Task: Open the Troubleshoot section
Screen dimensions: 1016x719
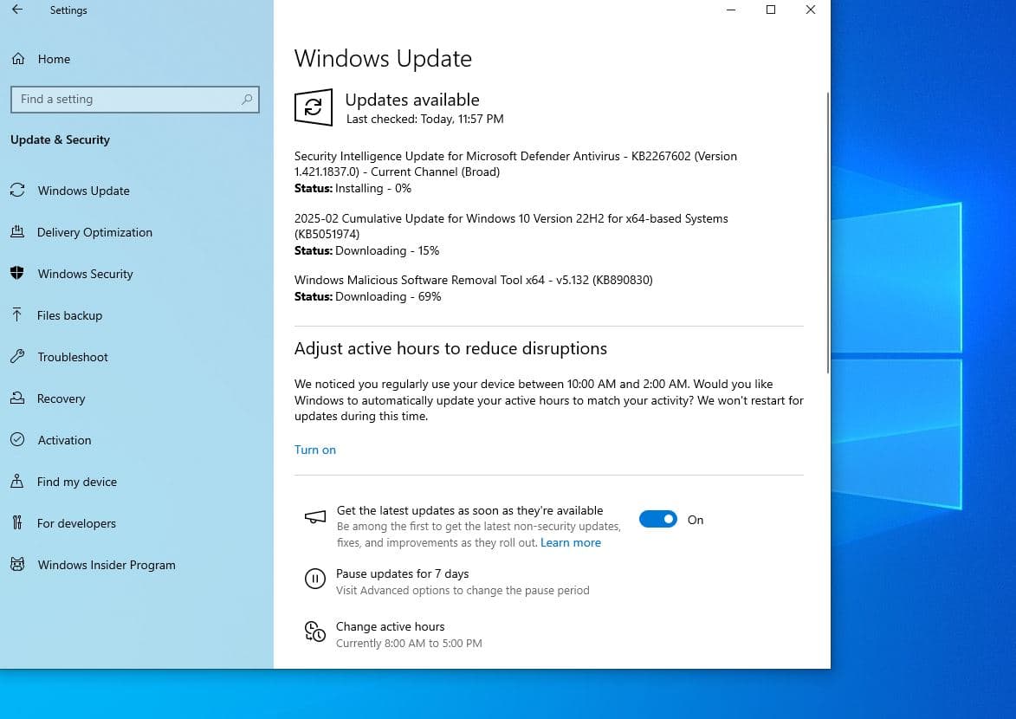Action: pos(73,357)
